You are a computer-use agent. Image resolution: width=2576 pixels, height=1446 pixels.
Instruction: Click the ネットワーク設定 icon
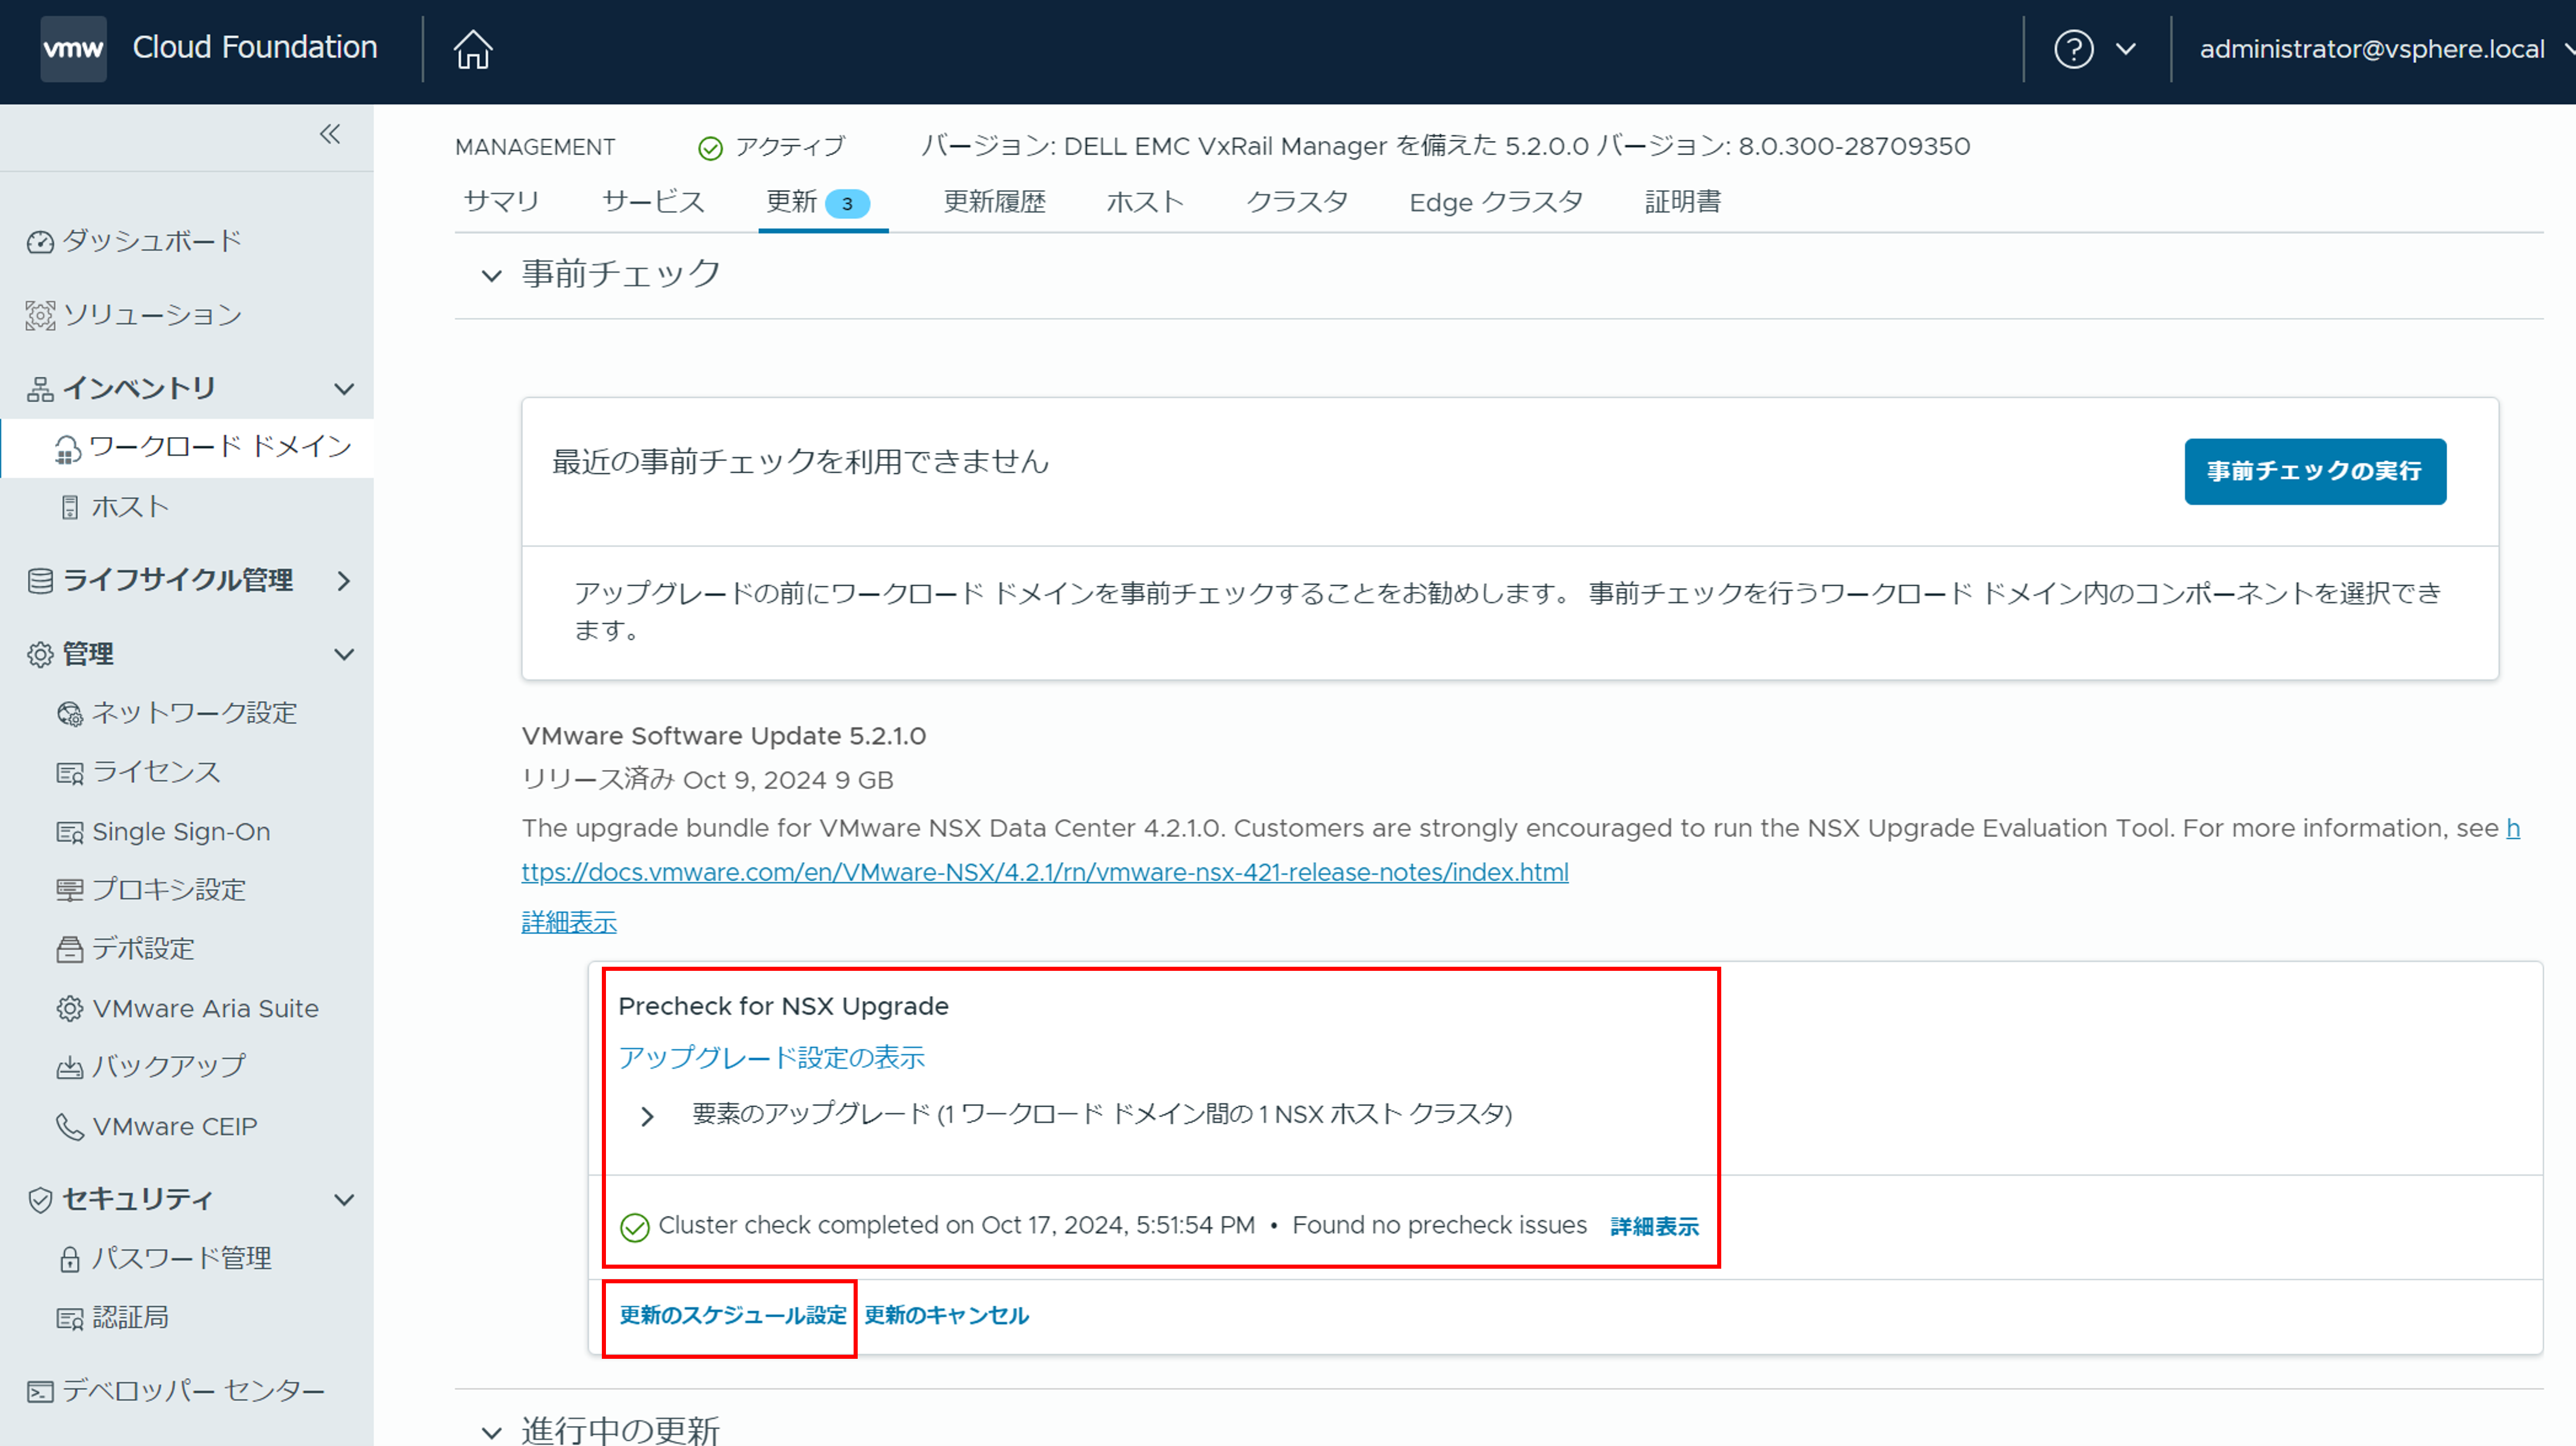69,715
